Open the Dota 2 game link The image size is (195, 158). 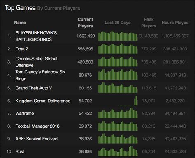tap(22, 49)
